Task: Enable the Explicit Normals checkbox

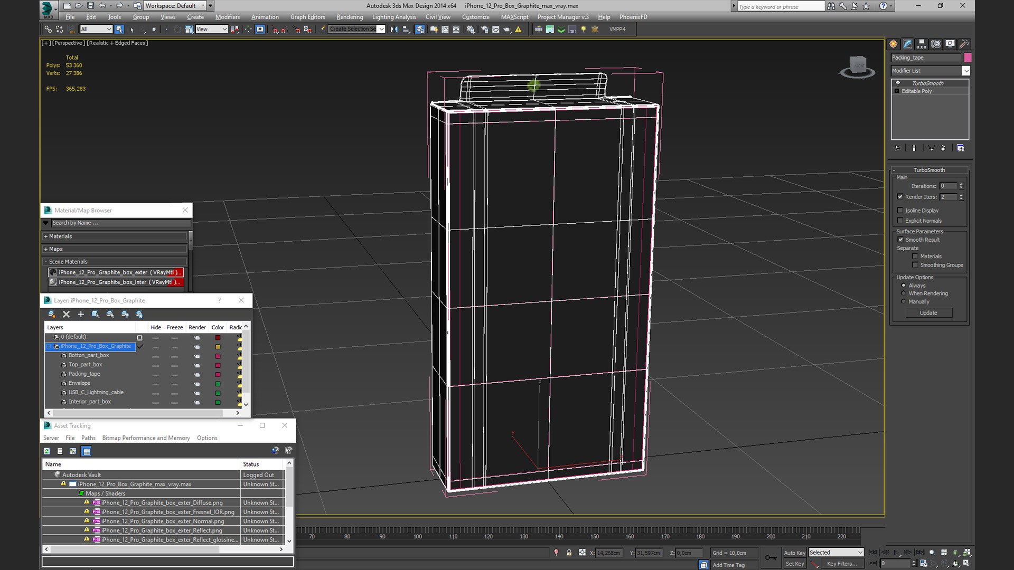Action: coord(900,221)
